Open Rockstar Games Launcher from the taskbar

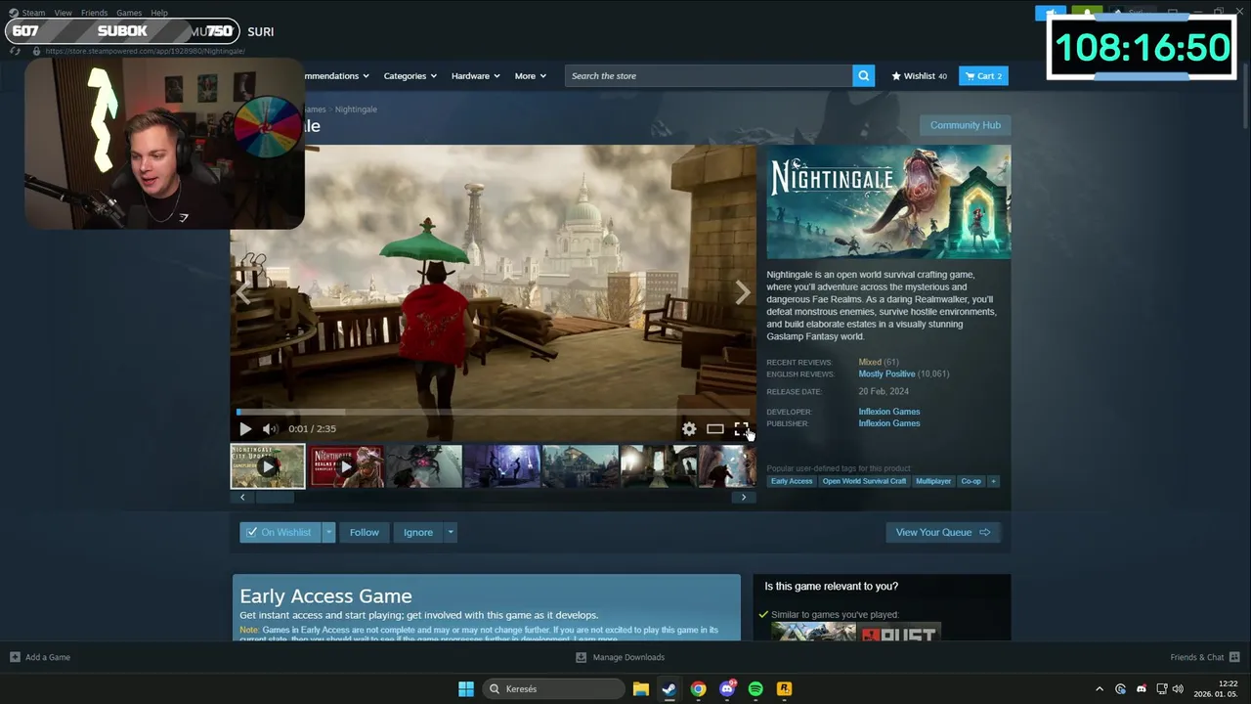[x=784, y=688]
